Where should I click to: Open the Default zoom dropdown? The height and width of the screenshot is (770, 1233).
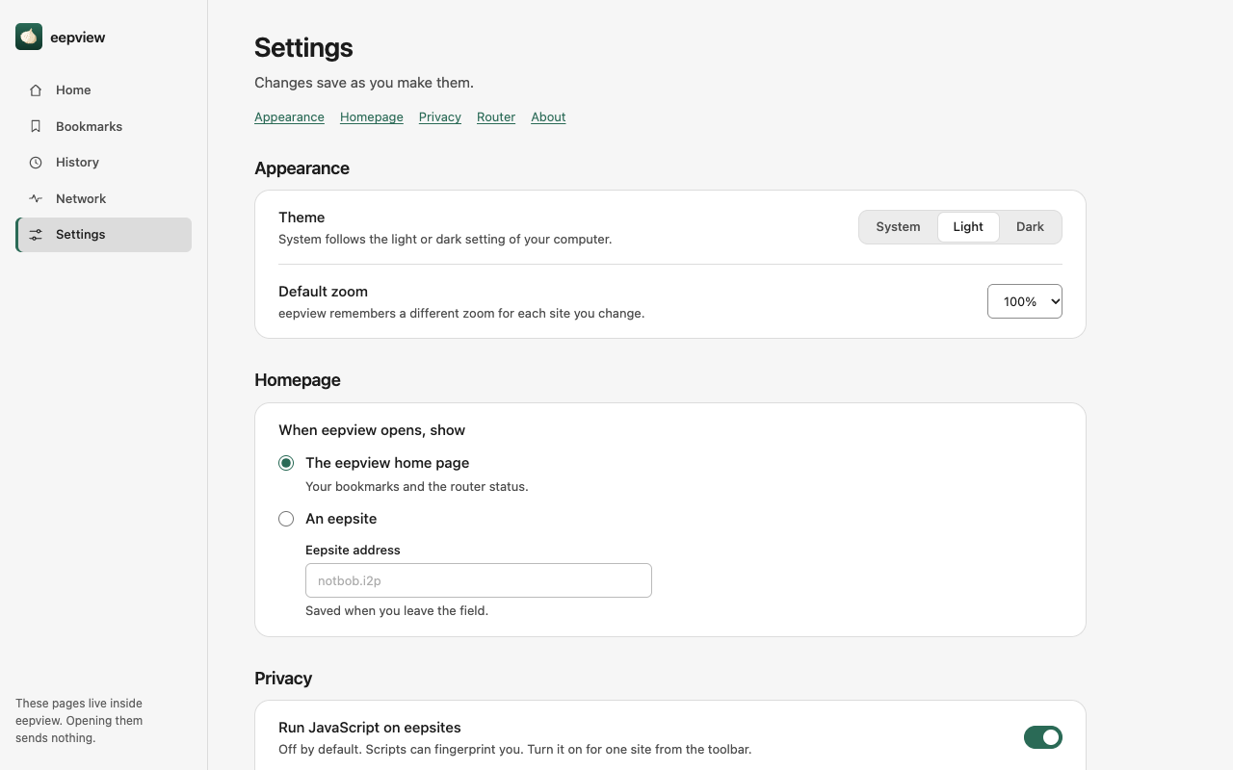1025,301
